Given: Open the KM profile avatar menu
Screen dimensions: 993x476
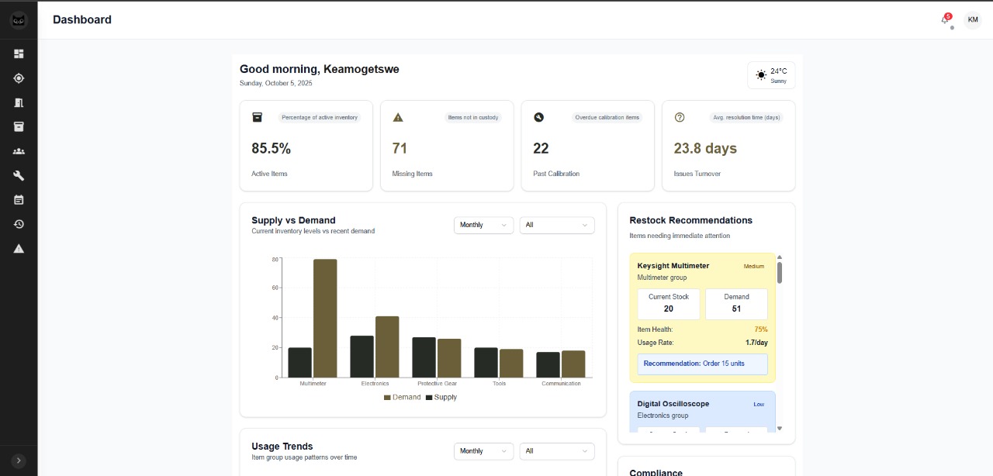Looking at the screenshot, I should (x=972, y=19).
